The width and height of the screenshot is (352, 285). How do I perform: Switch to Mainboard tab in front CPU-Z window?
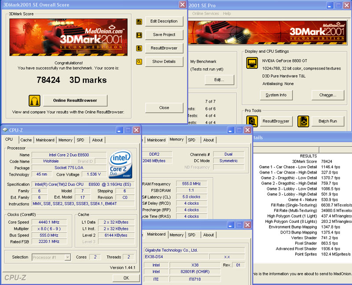(x=45, y=140)
